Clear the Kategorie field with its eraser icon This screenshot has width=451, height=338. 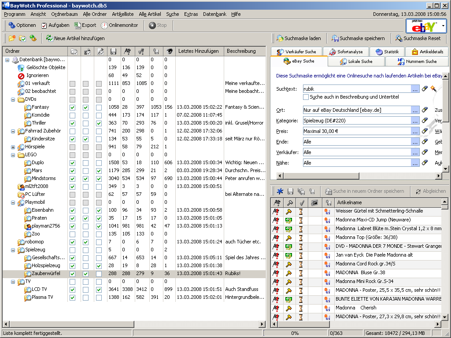click(425, 121)
